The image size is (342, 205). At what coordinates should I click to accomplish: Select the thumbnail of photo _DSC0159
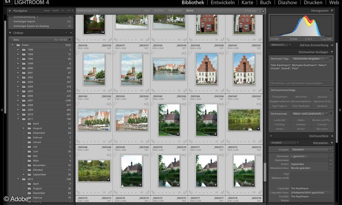pyautogui.click(x=169, y=69)
